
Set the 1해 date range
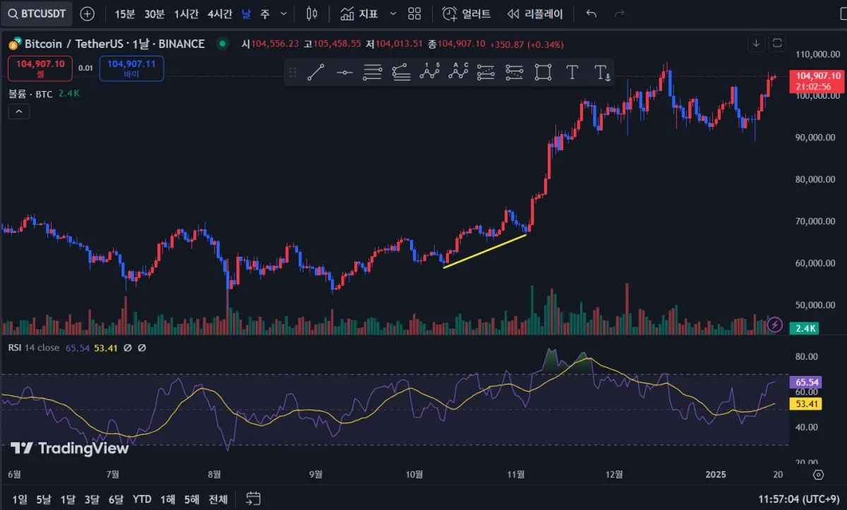(x=167, y=499)
